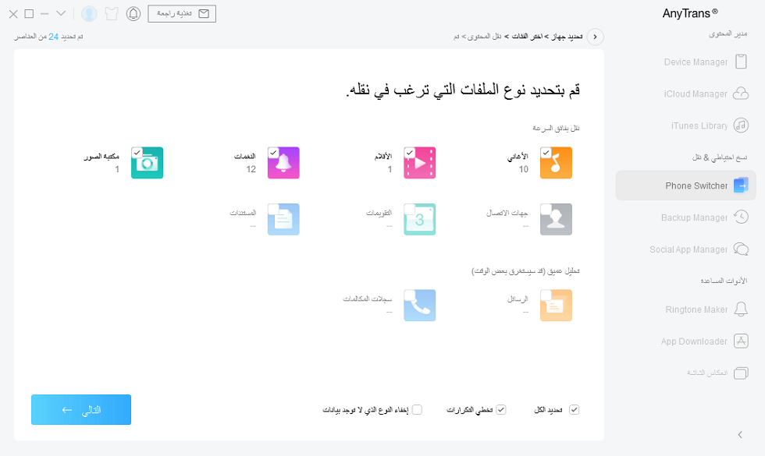Click the Next (التالي) button

(81, 410)
